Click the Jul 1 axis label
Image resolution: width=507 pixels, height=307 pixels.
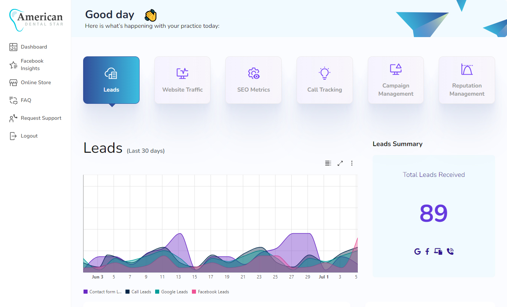click(324, 277)
